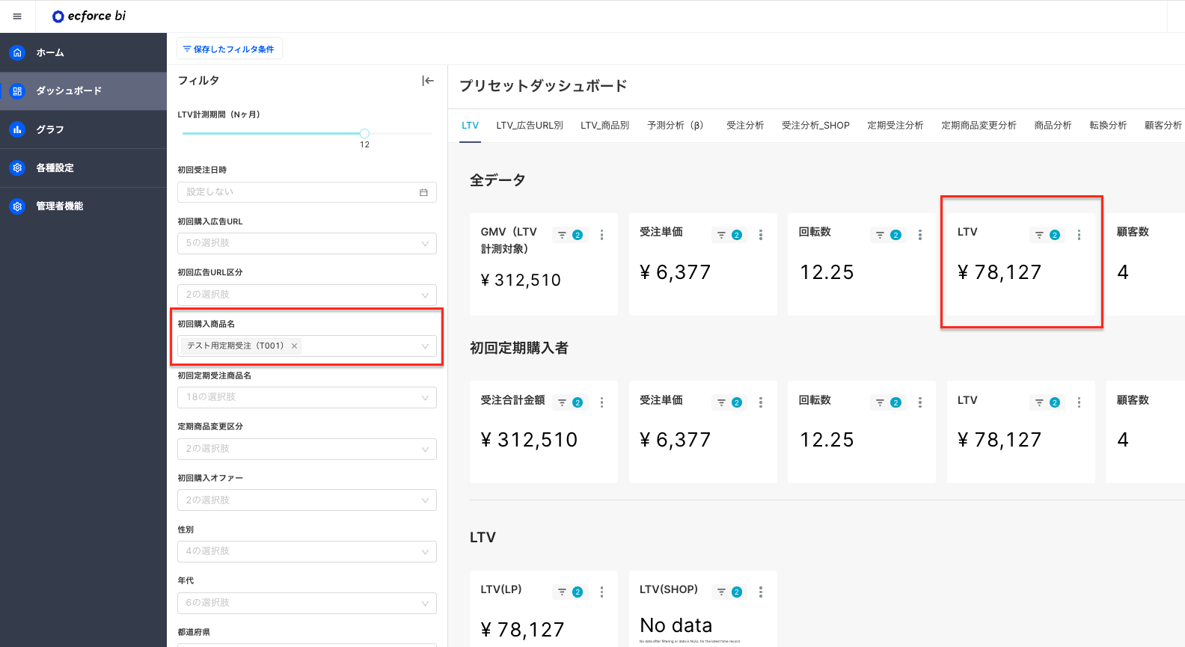Screen dimensions: 1185x647
Task: Collapse the filter panel arrow icon
Action: pos(428,81)
